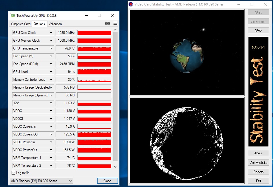278x187 pixels.
Task: Click the GPU-Z sensors vertical scrollbar thumb
Action: 116,97
